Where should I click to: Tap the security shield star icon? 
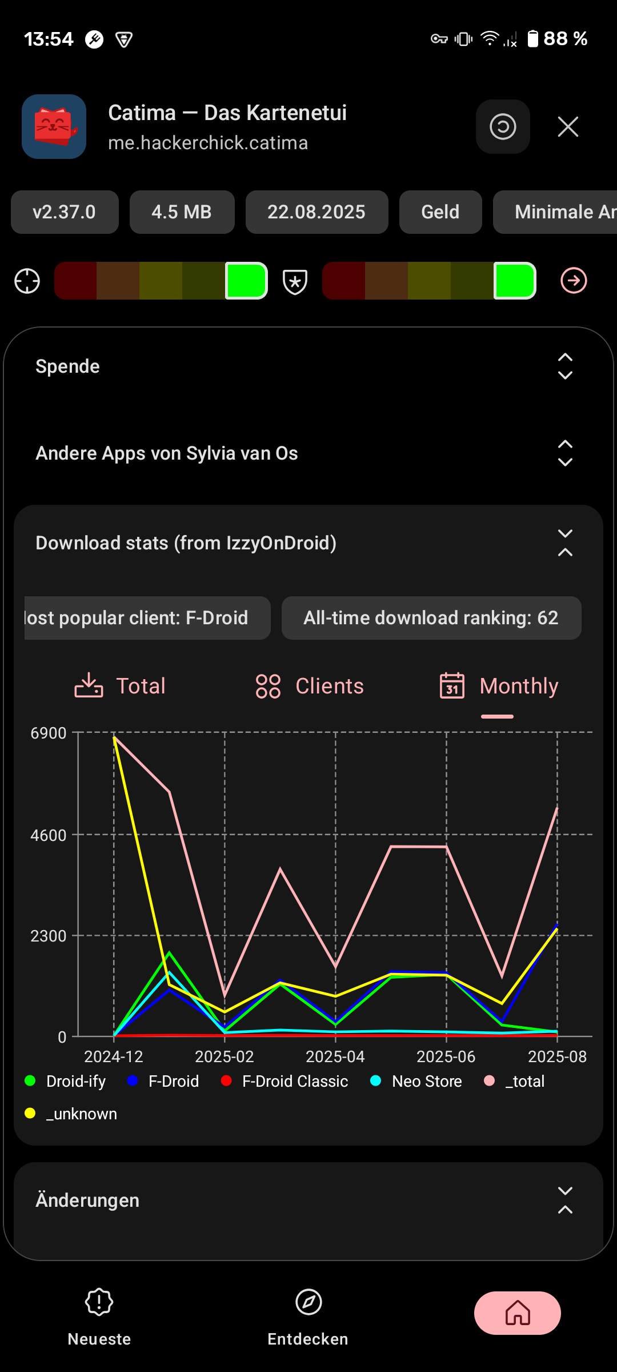295,281
